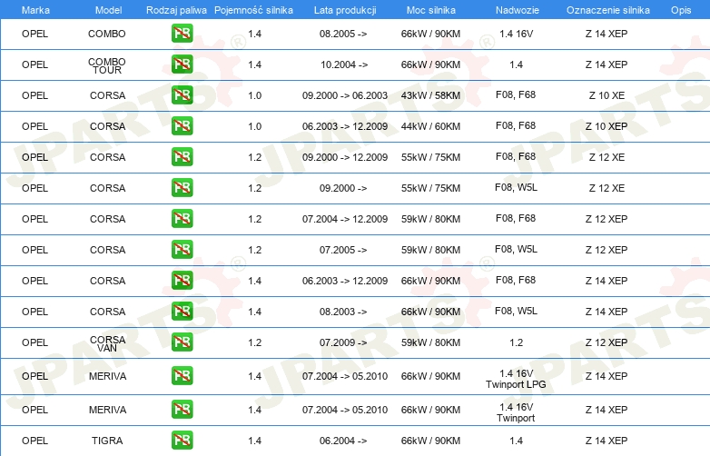Click the OPEL brand cell in the COMBO TOUR row
The width and height of the screenshot is (710, 456).
[x=35, y=64]
